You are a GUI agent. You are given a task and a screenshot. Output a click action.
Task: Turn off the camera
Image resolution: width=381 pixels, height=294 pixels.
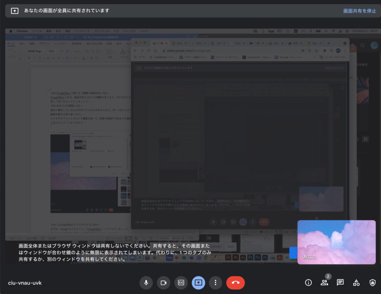tap(163, 282)
